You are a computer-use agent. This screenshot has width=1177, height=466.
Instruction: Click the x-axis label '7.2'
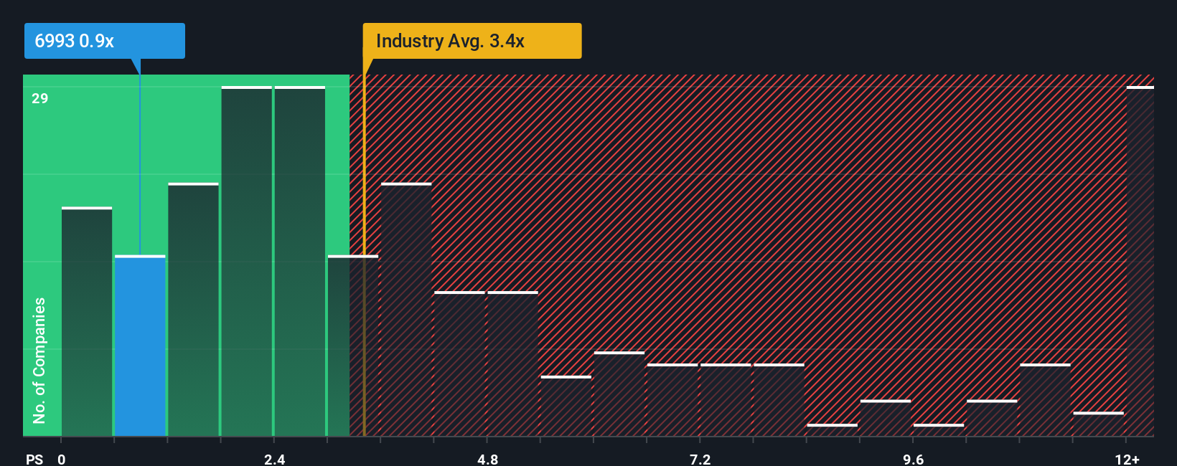(700, 459)
